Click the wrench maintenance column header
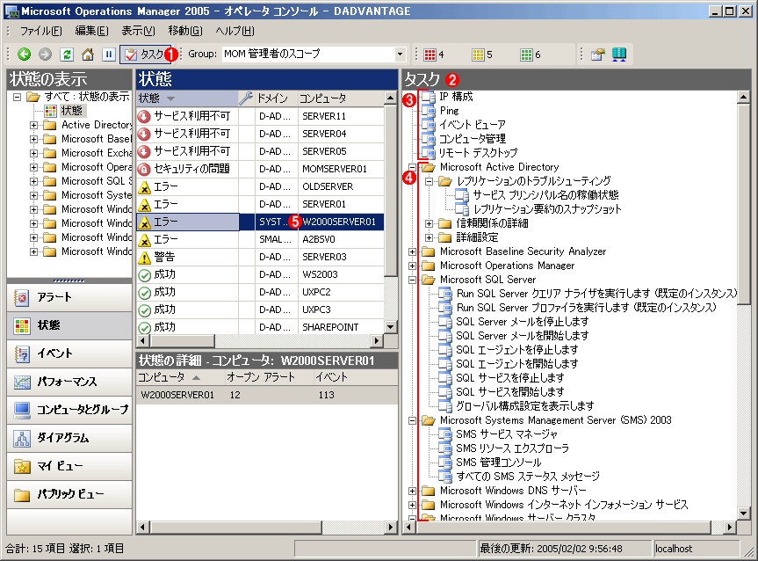Image resolution: width=758 pixels, height=561 pixels. click(x=247, y=98)
